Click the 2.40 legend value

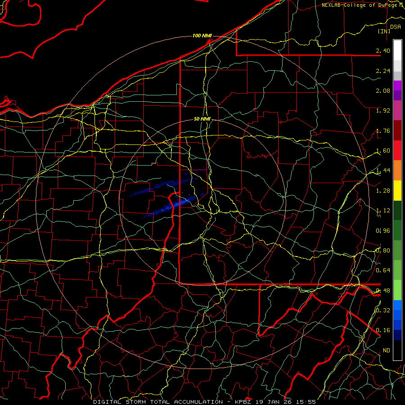click(x=383, y=50)
